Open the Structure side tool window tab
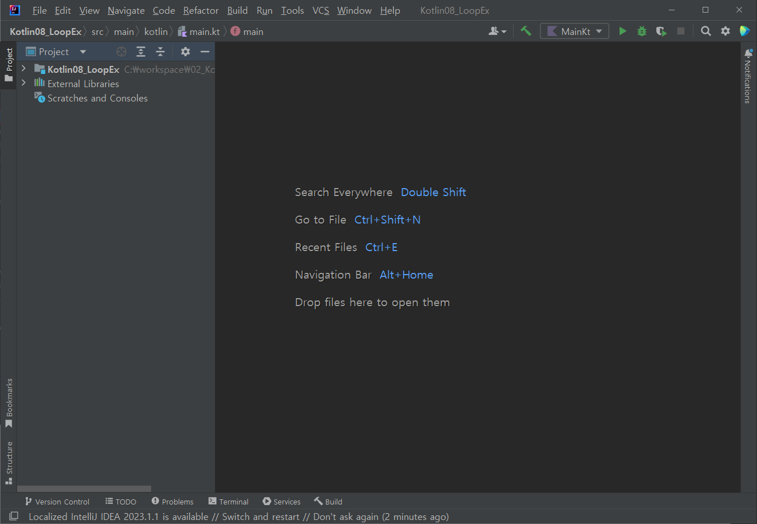This screenshot has width=757, height=524. (9, 463)
